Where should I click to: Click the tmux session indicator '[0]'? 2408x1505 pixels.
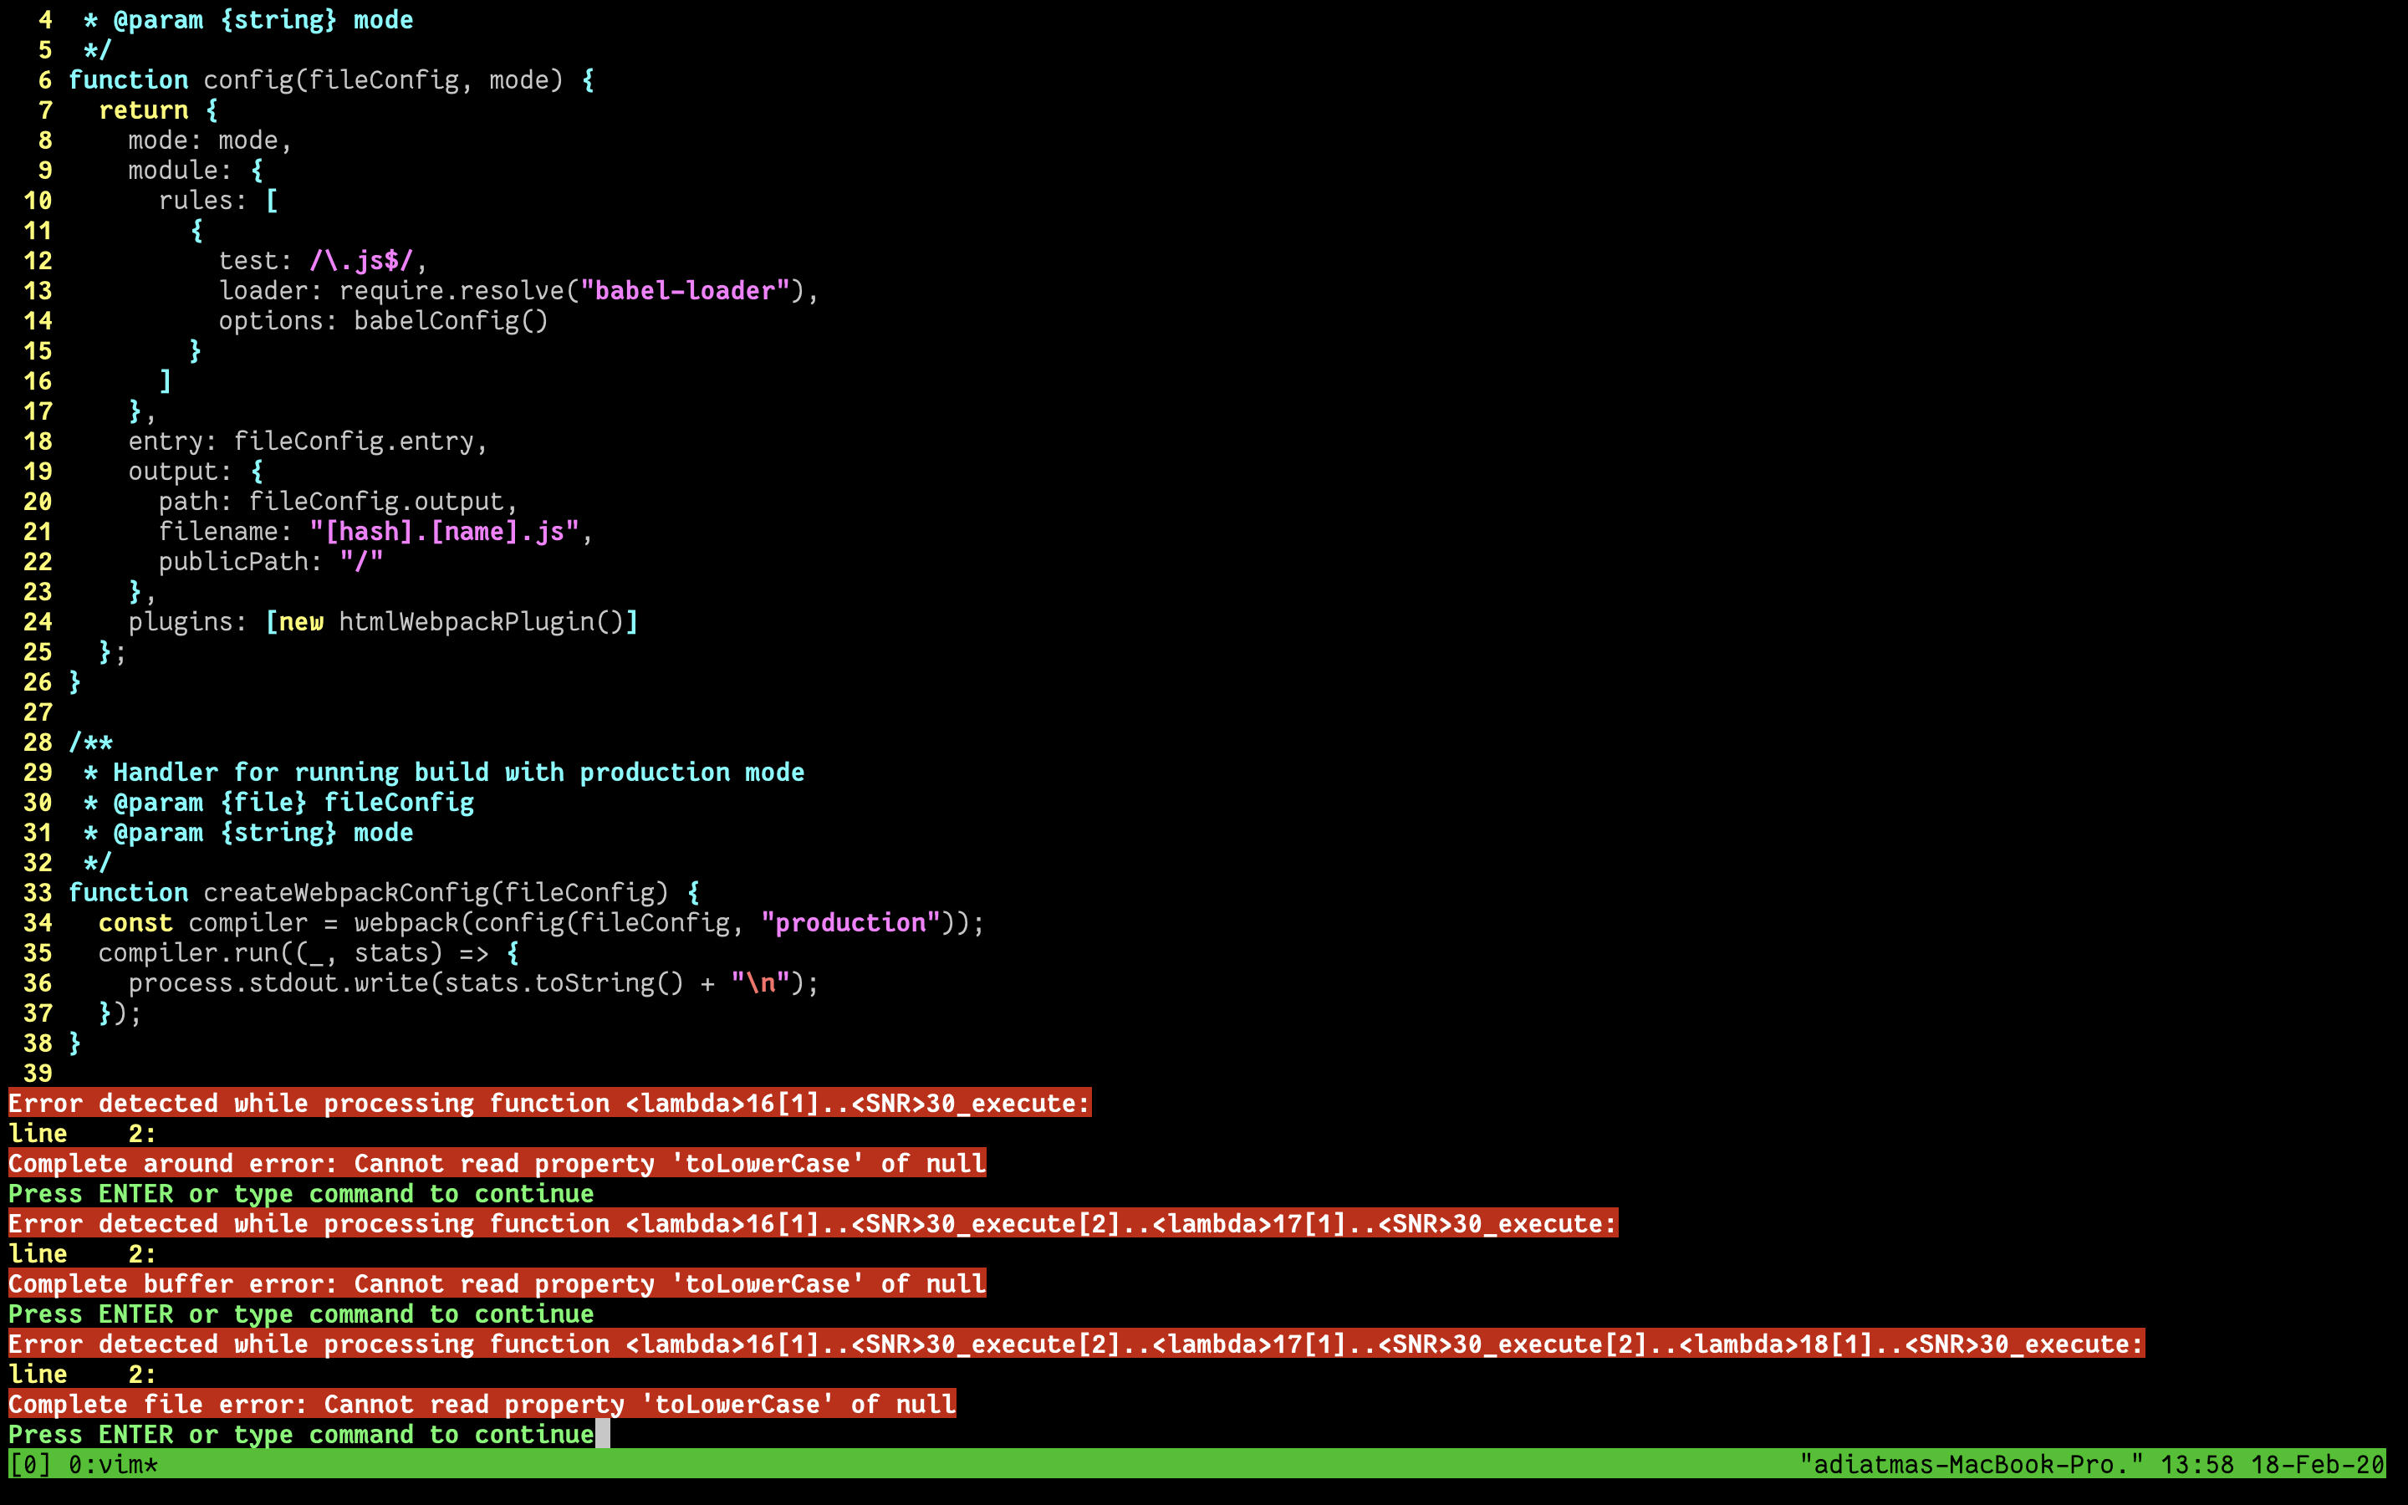click(x=30, y=1464)
